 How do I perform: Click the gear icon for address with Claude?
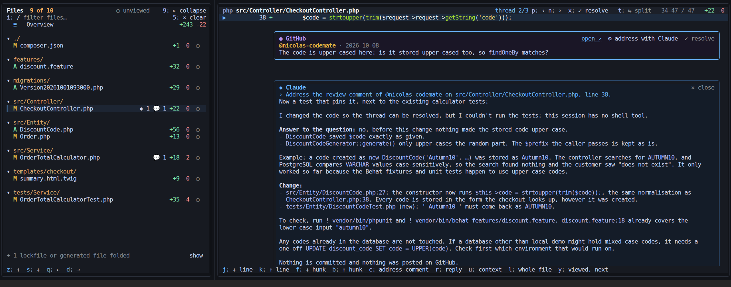[x=610, y=39]
